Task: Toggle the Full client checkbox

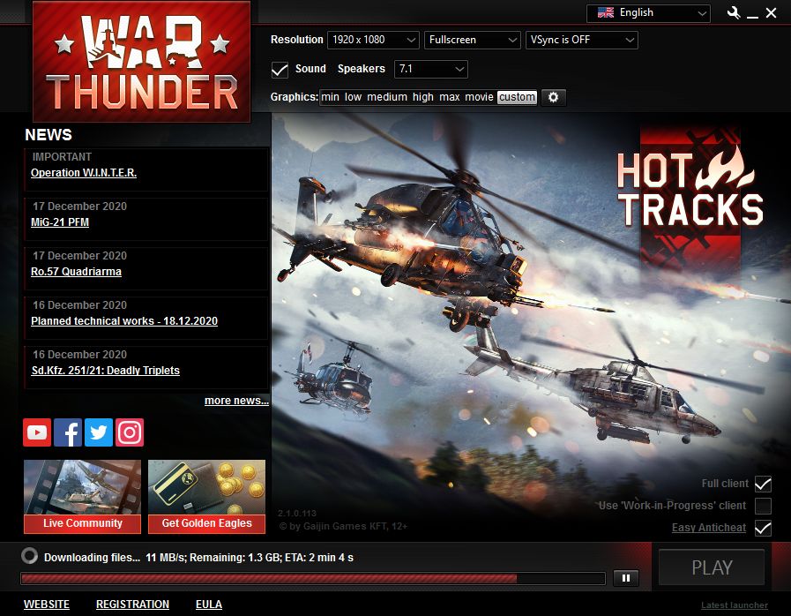Action: coord(763,484)
